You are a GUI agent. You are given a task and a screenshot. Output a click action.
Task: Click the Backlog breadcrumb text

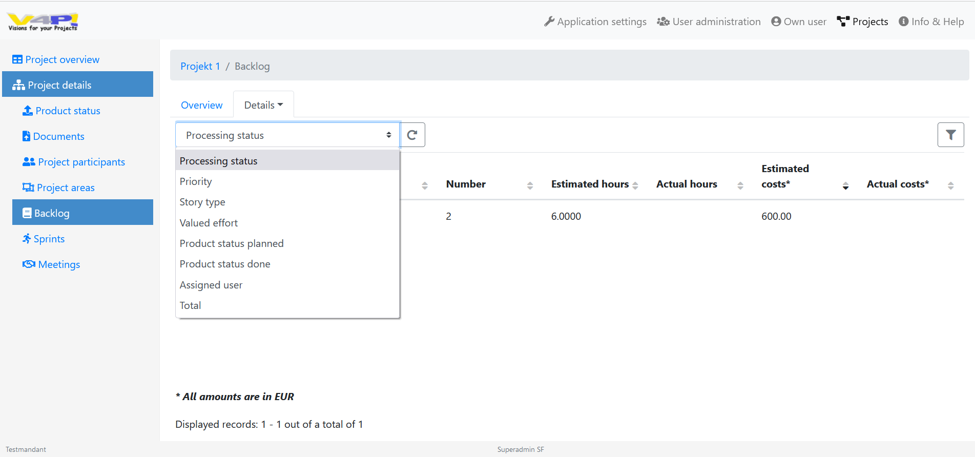[252, 66]
